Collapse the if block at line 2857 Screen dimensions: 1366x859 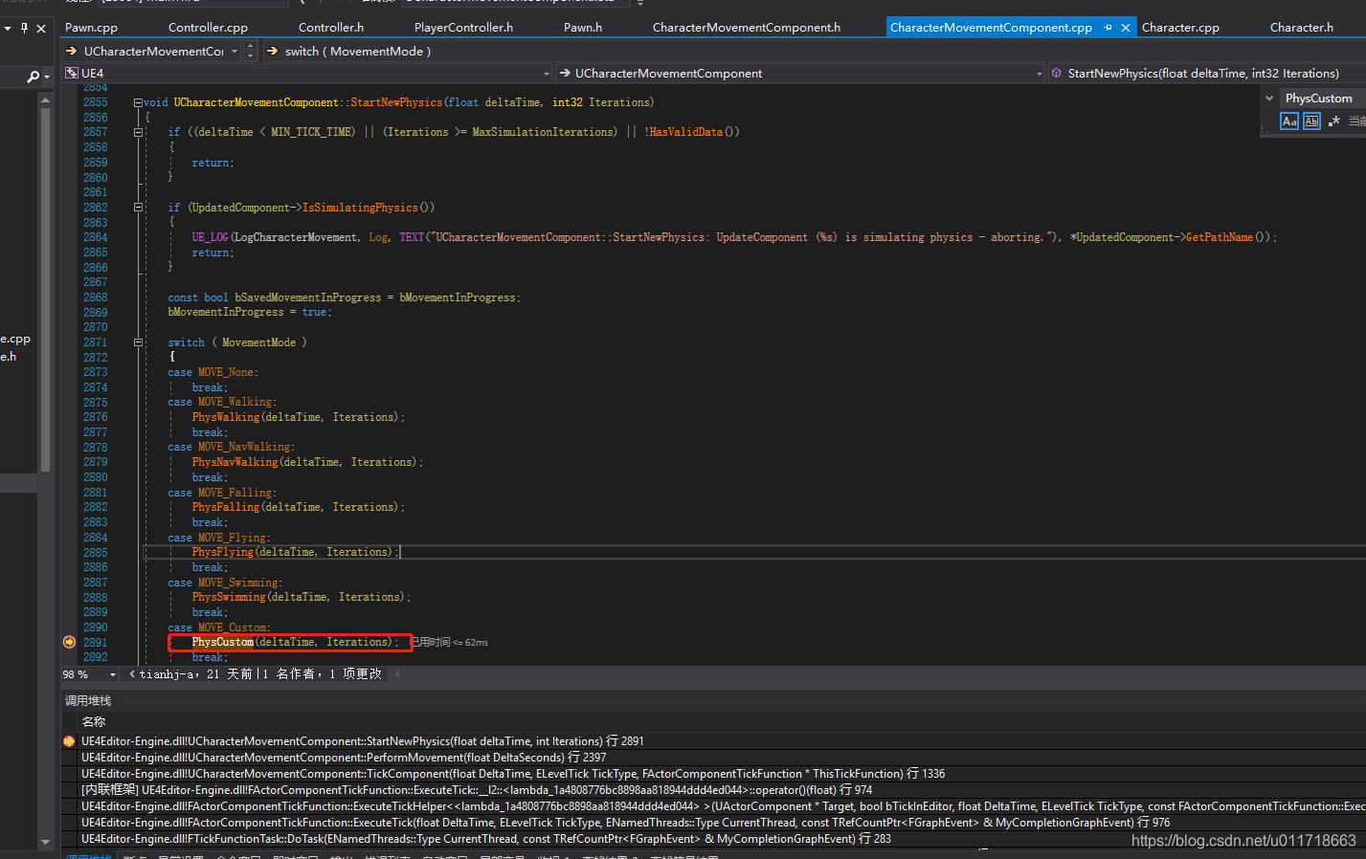[x=138, y=132]
